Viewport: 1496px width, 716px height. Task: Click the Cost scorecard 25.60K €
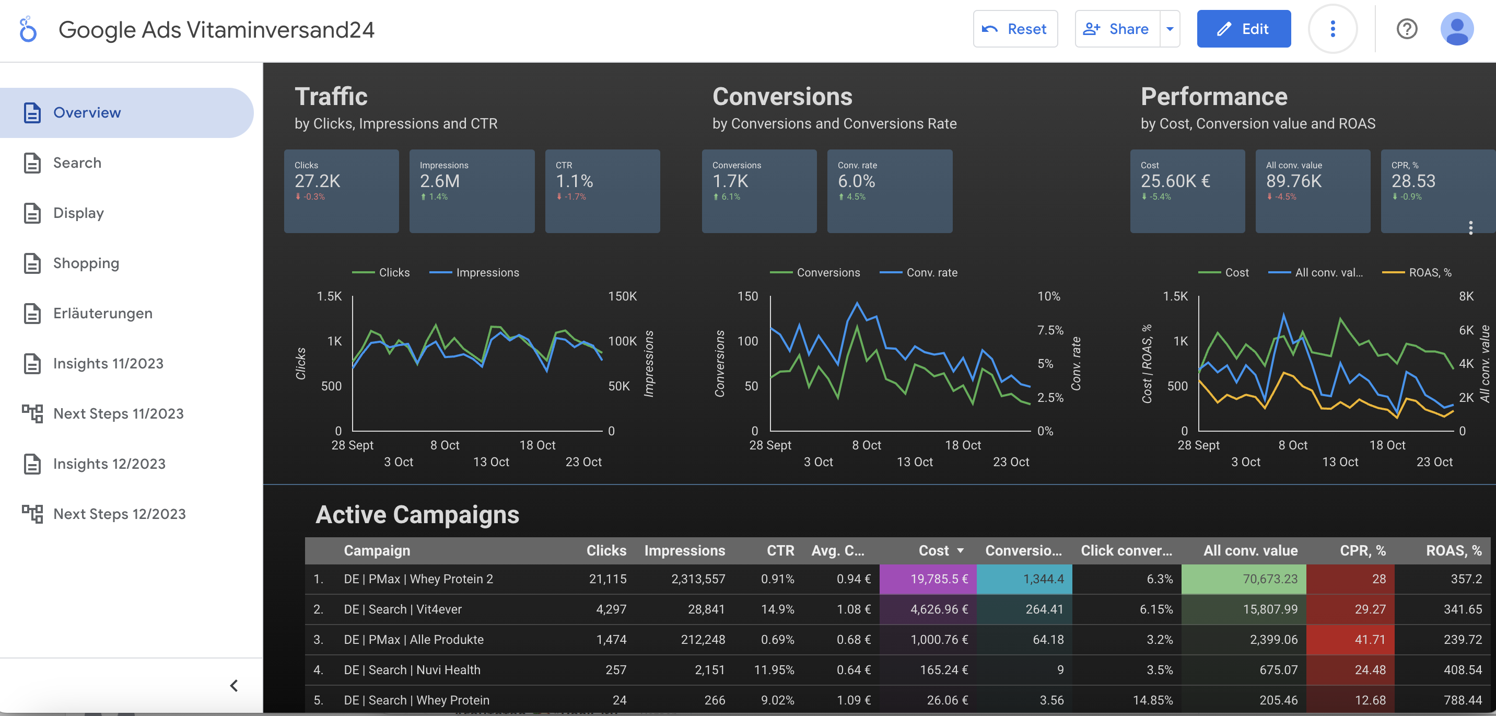(x=1187, y=191)
